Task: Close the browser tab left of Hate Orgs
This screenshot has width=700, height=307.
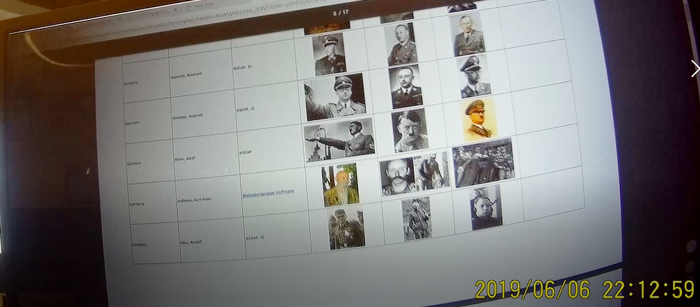Action: click(x=176, y=9)
